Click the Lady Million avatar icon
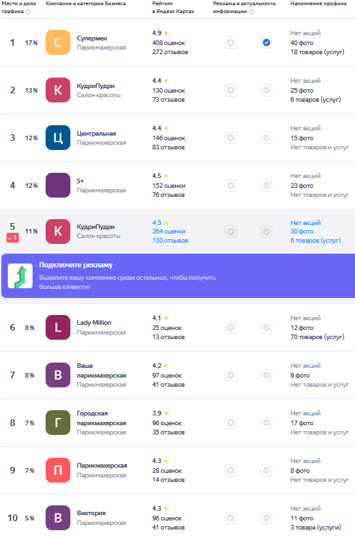 [x=58, y=327]
